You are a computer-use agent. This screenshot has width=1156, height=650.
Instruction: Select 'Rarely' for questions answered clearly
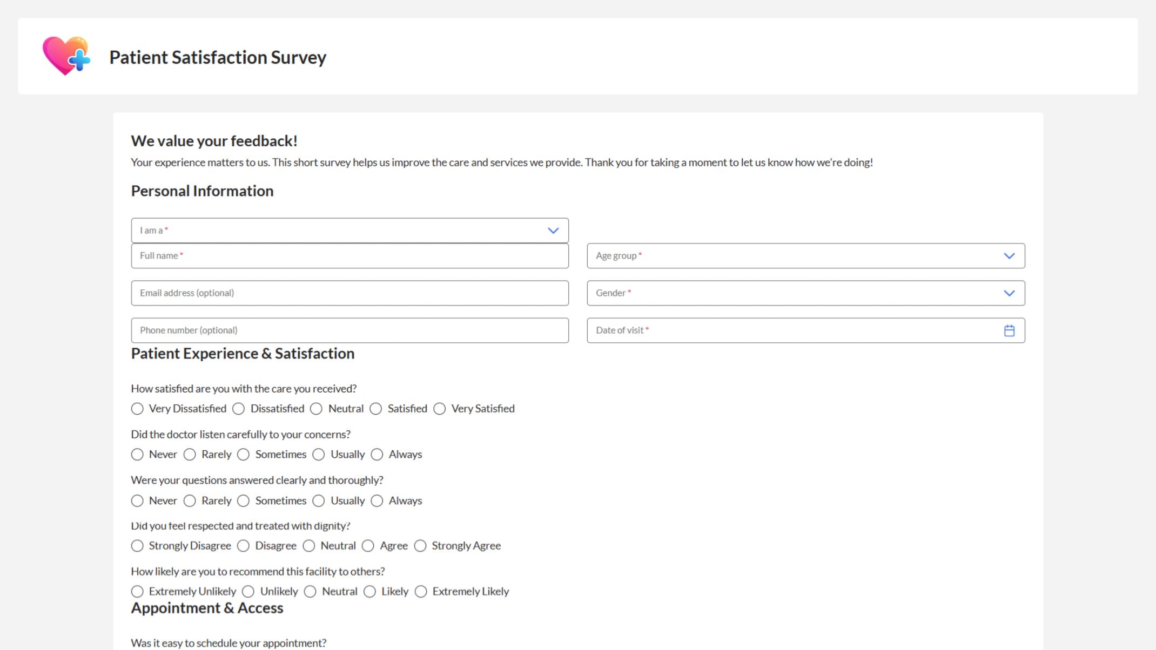click(x=190, y=501)
